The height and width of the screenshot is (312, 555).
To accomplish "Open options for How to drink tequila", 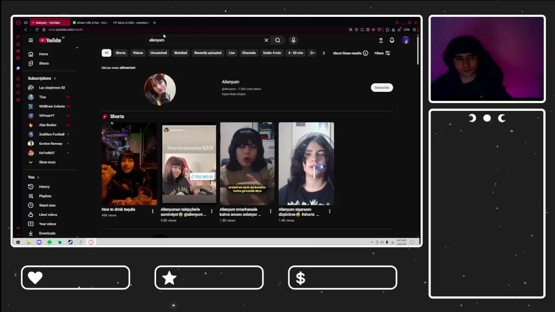I will coord(153,211).
